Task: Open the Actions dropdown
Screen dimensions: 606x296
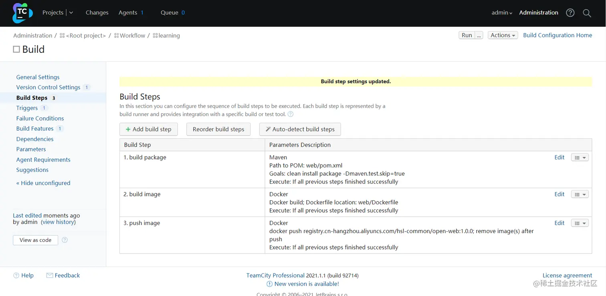Action: click(503, 35)
